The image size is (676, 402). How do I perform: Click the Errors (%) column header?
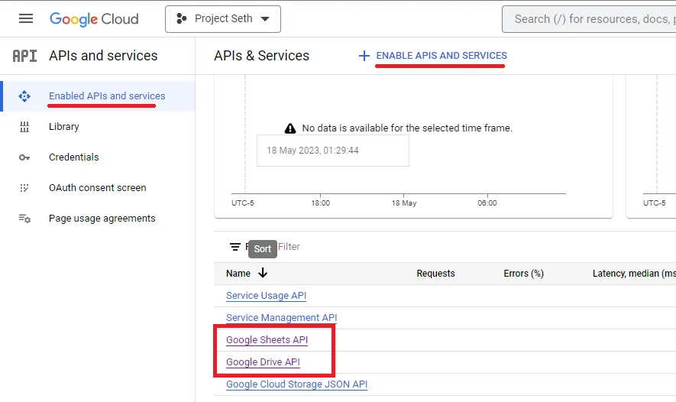coord(523,274)
